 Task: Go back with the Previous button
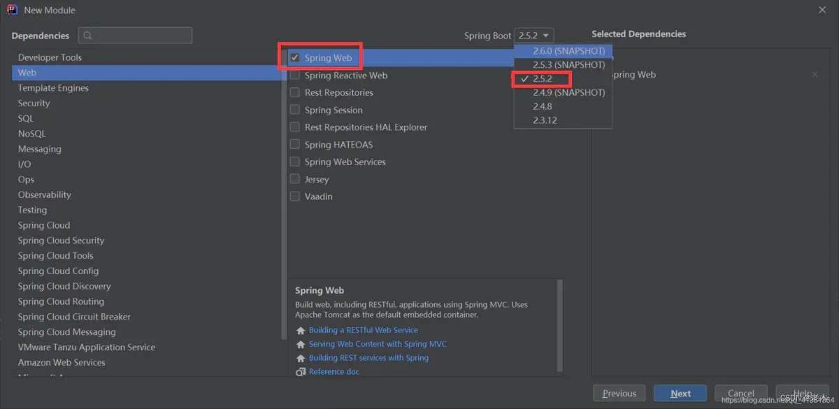click(619, 394)
